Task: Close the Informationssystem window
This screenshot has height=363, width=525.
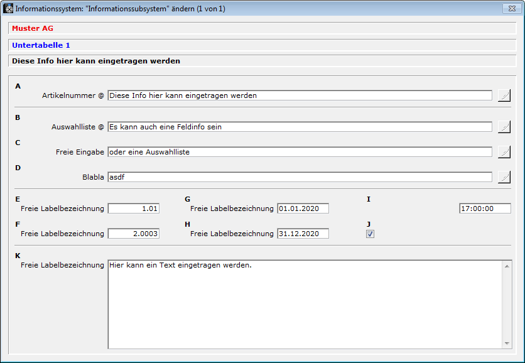Action: pos(510,9)
